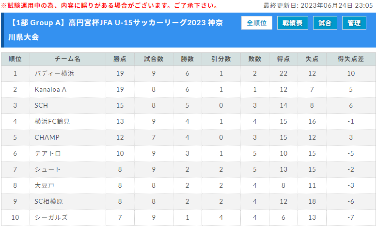Click the シーガルズ team name
Image resolution: width=377 pixels, height=227 pixels.
(51, 217)
